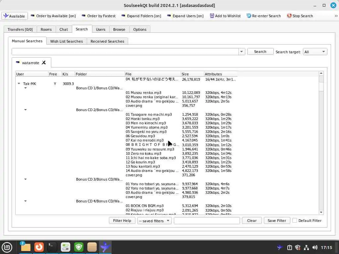Open the Browse tab
The width and height of the screenshot is (339, 254).
pyautogui.click(x=119, y=29)
